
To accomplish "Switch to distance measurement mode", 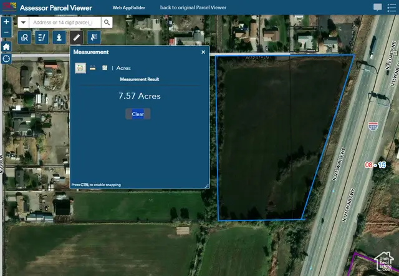I will pos(92,67).
